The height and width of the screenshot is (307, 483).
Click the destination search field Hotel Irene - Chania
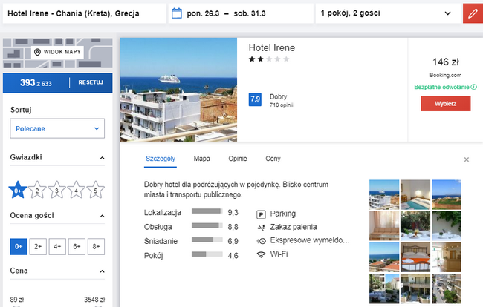coord(85,13)
